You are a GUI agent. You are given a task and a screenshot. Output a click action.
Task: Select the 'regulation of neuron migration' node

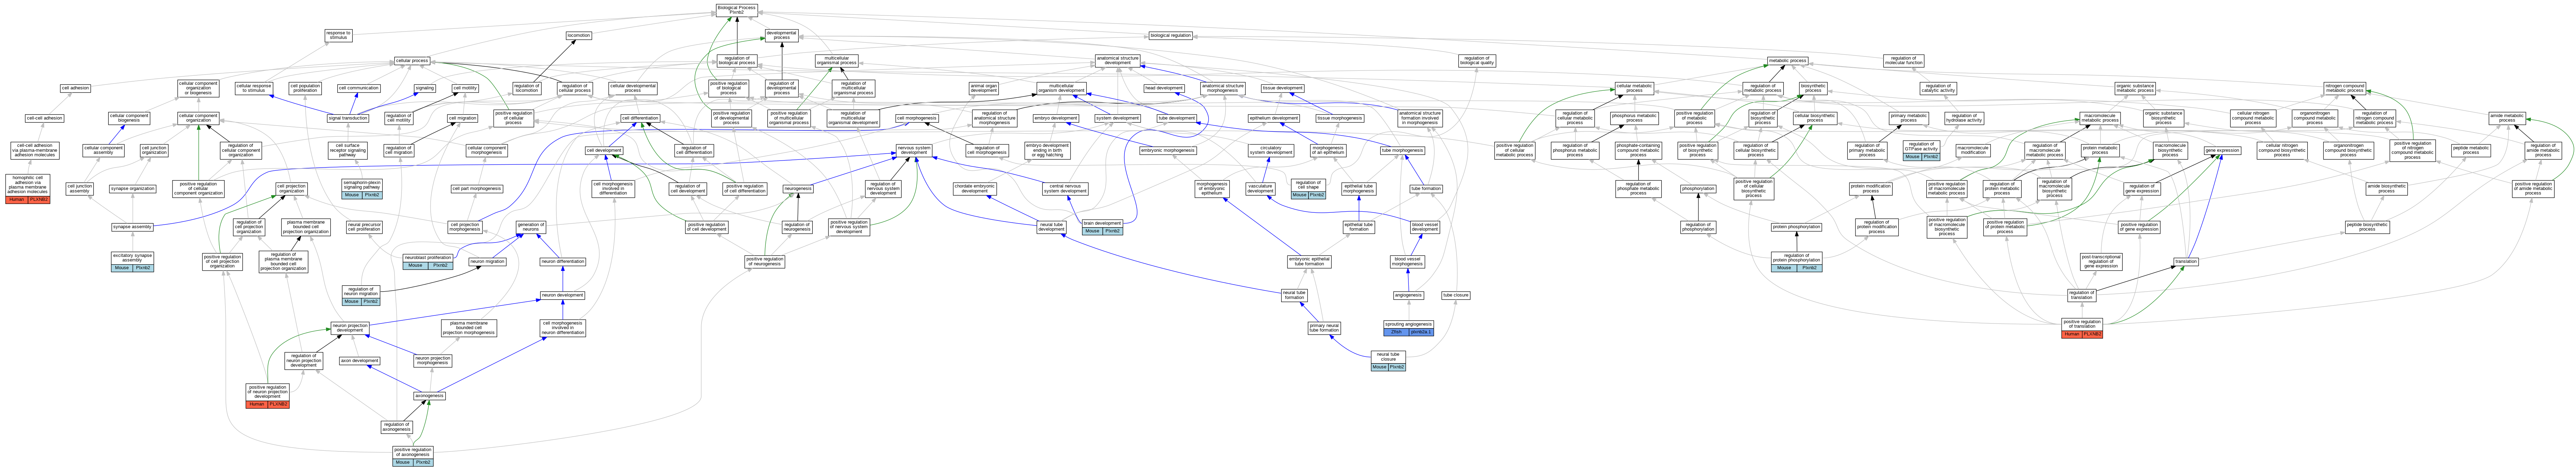tap(361, 295)
